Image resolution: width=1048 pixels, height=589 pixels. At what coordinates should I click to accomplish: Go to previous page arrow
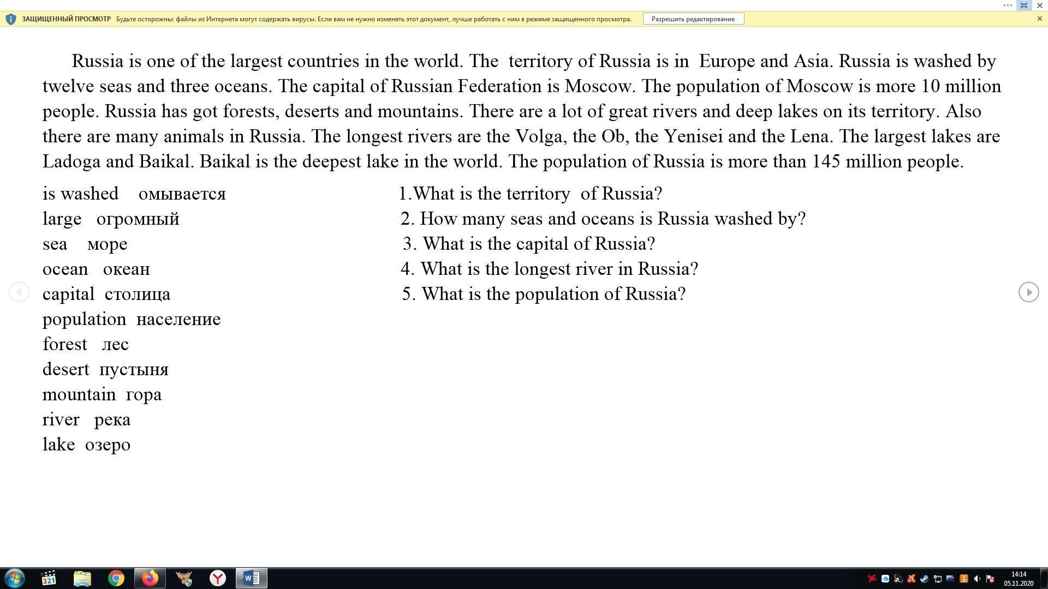point(19,292)
